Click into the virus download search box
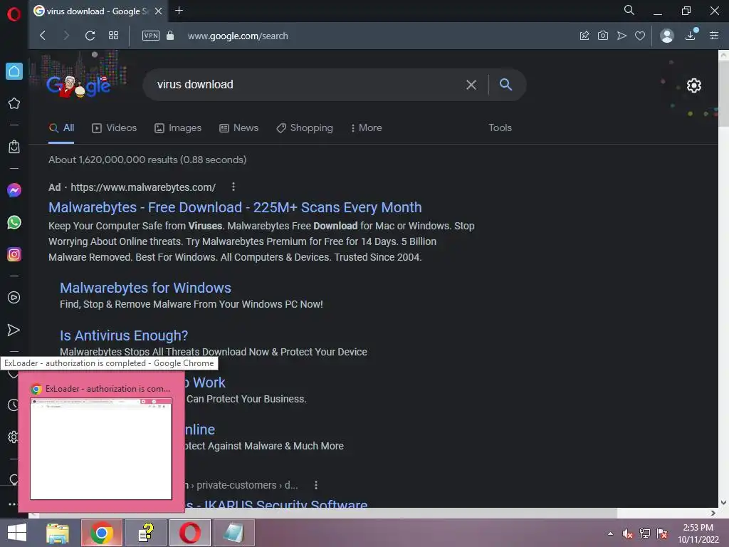The height and width of the screenshot is (547, 729). click(x=307, y=85)
